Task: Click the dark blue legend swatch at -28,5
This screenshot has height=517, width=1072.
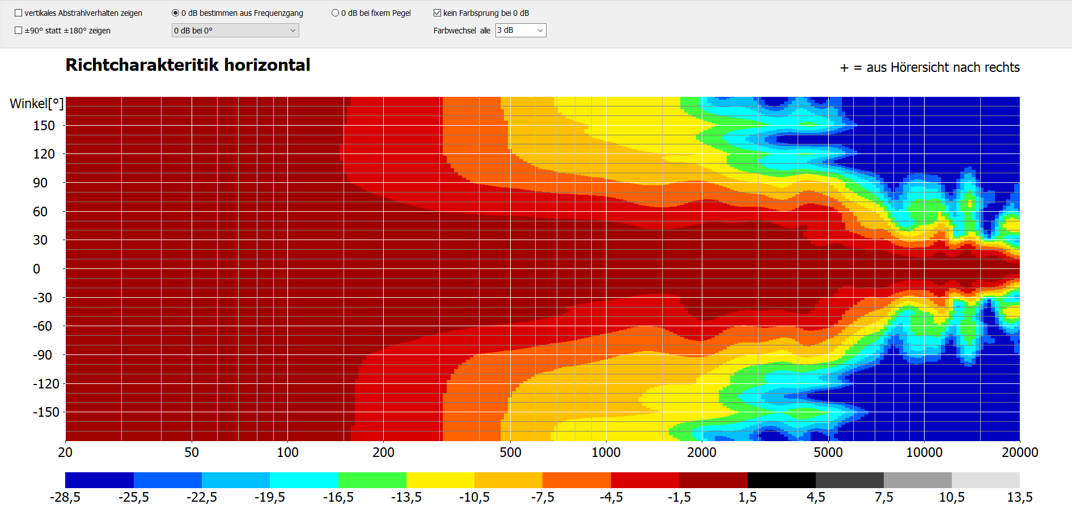Action: click(99, 480)
